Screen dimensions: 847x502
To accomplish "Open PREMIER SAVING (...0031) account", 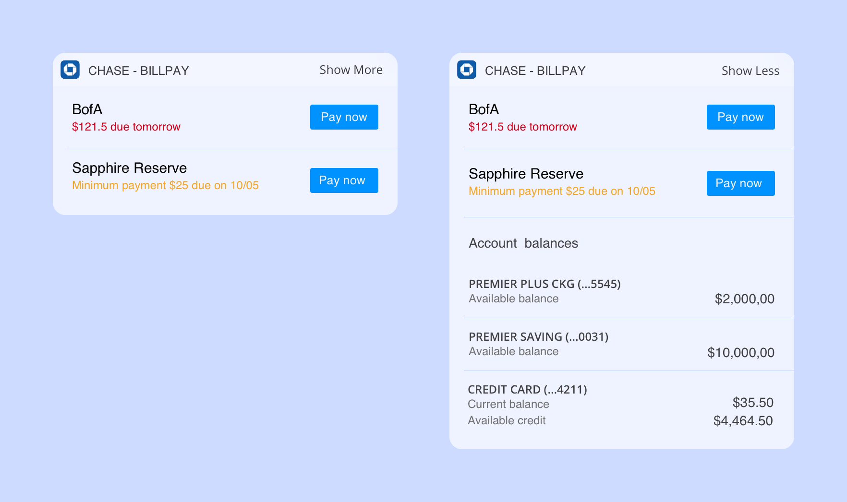I will [x=538, y=337].
